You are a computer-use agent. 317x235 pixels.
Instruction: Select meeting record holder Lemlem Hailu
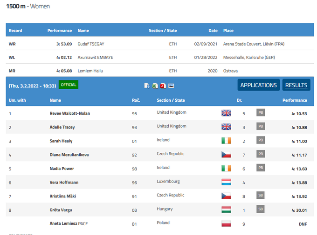(90, 71)
